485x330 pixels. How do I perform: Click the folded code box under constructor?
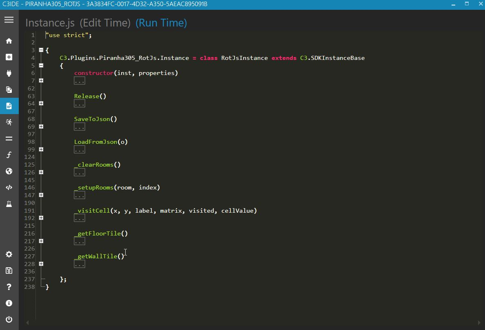pos(80,81)
